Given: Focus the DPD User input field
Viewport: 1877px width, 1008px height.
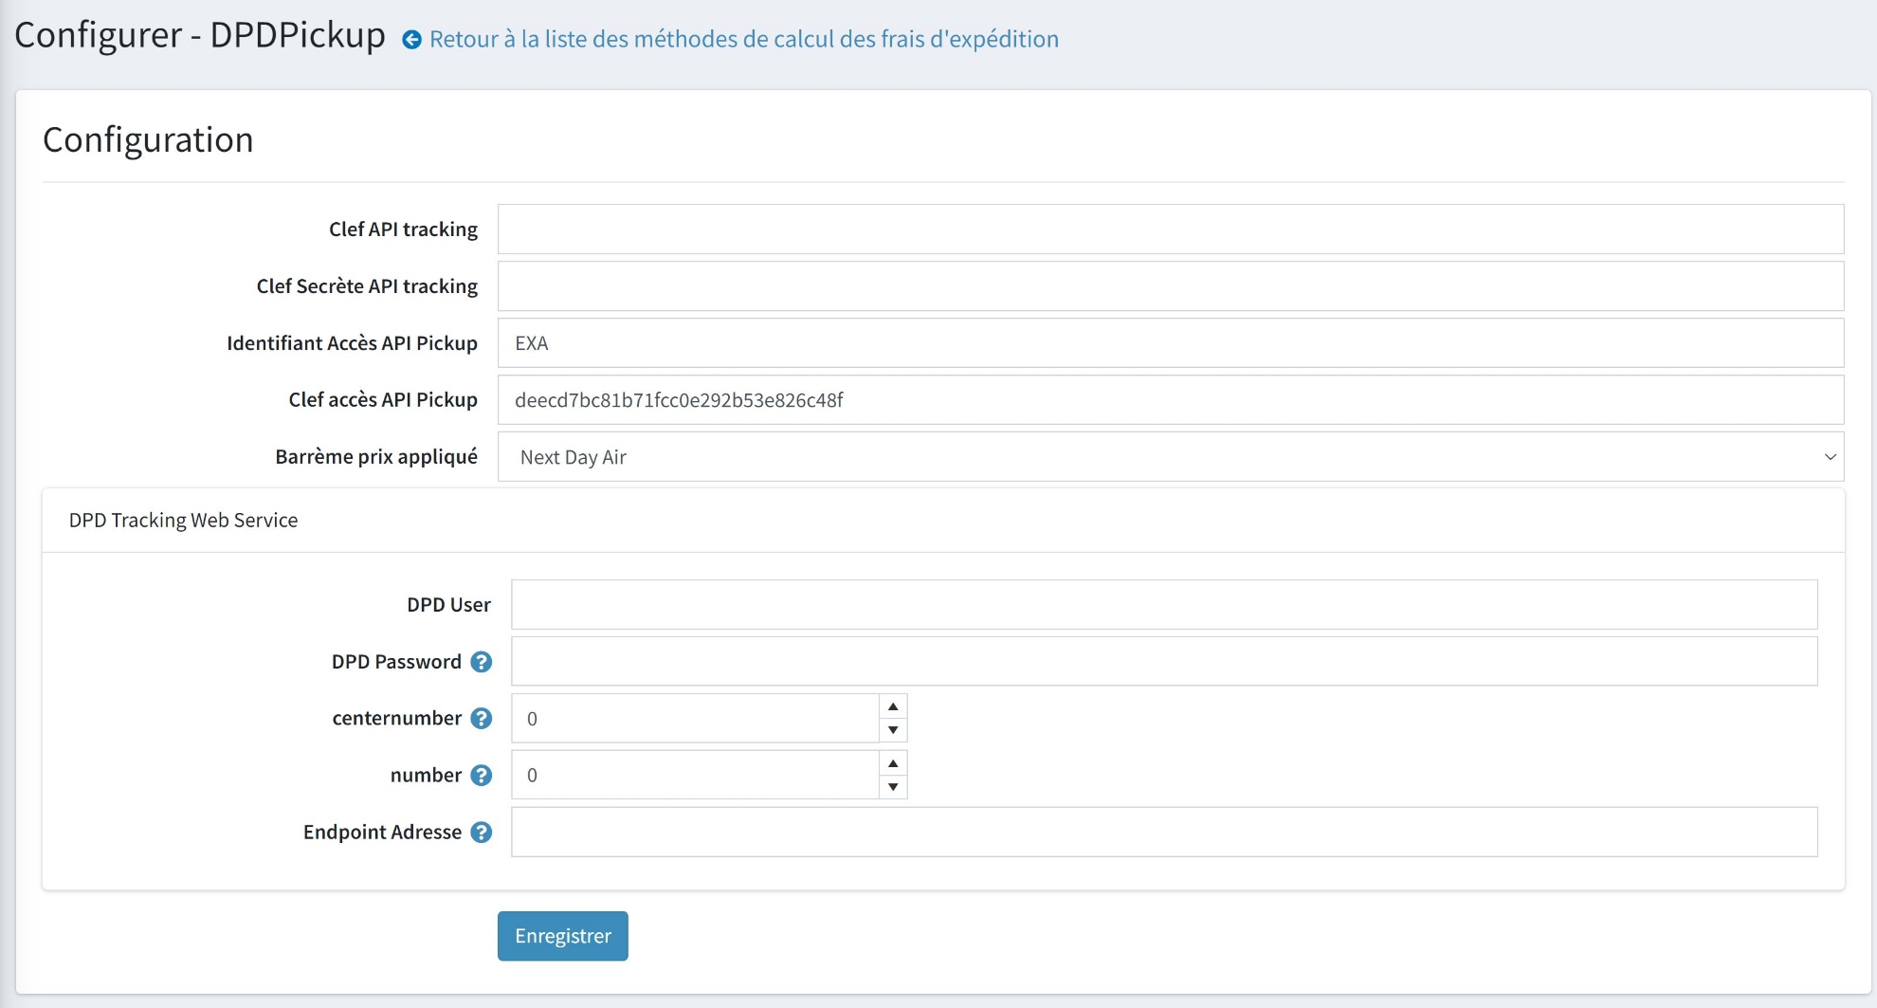Looking at the screenshot, I should 1164,605.
